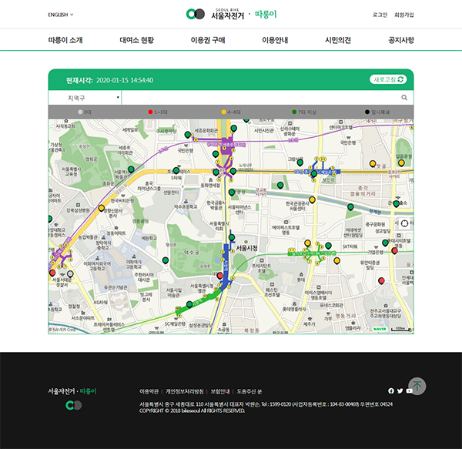Select green bike station marker beside 서울시청 label
The width and height of the screenshot is (462, 449).
pos(232,238)
